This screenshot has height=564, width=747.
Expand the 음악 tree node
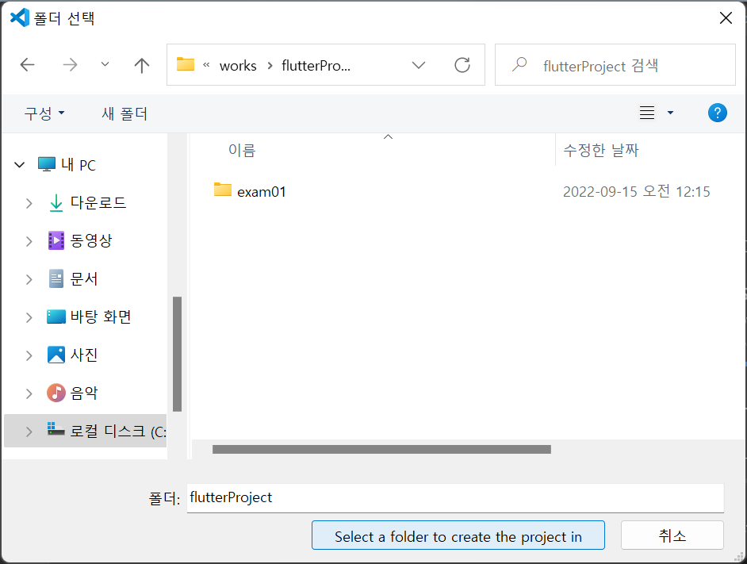(29, 393)
